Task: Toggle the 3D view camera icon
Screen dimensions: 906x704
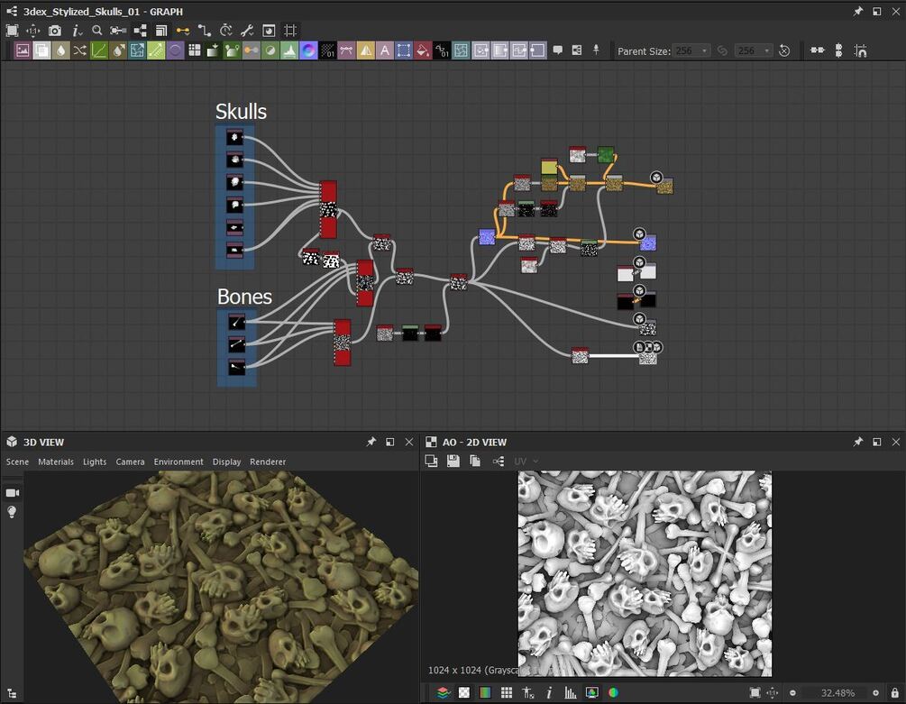Action: [x=13, y=492]
